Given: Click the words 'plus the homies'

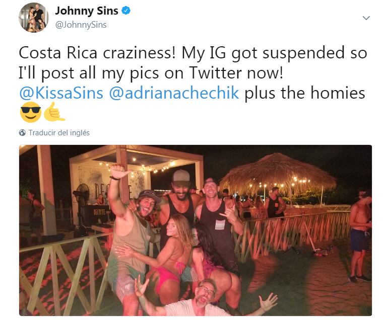Looking at the screenshot, I should click(x=305, y=93).
